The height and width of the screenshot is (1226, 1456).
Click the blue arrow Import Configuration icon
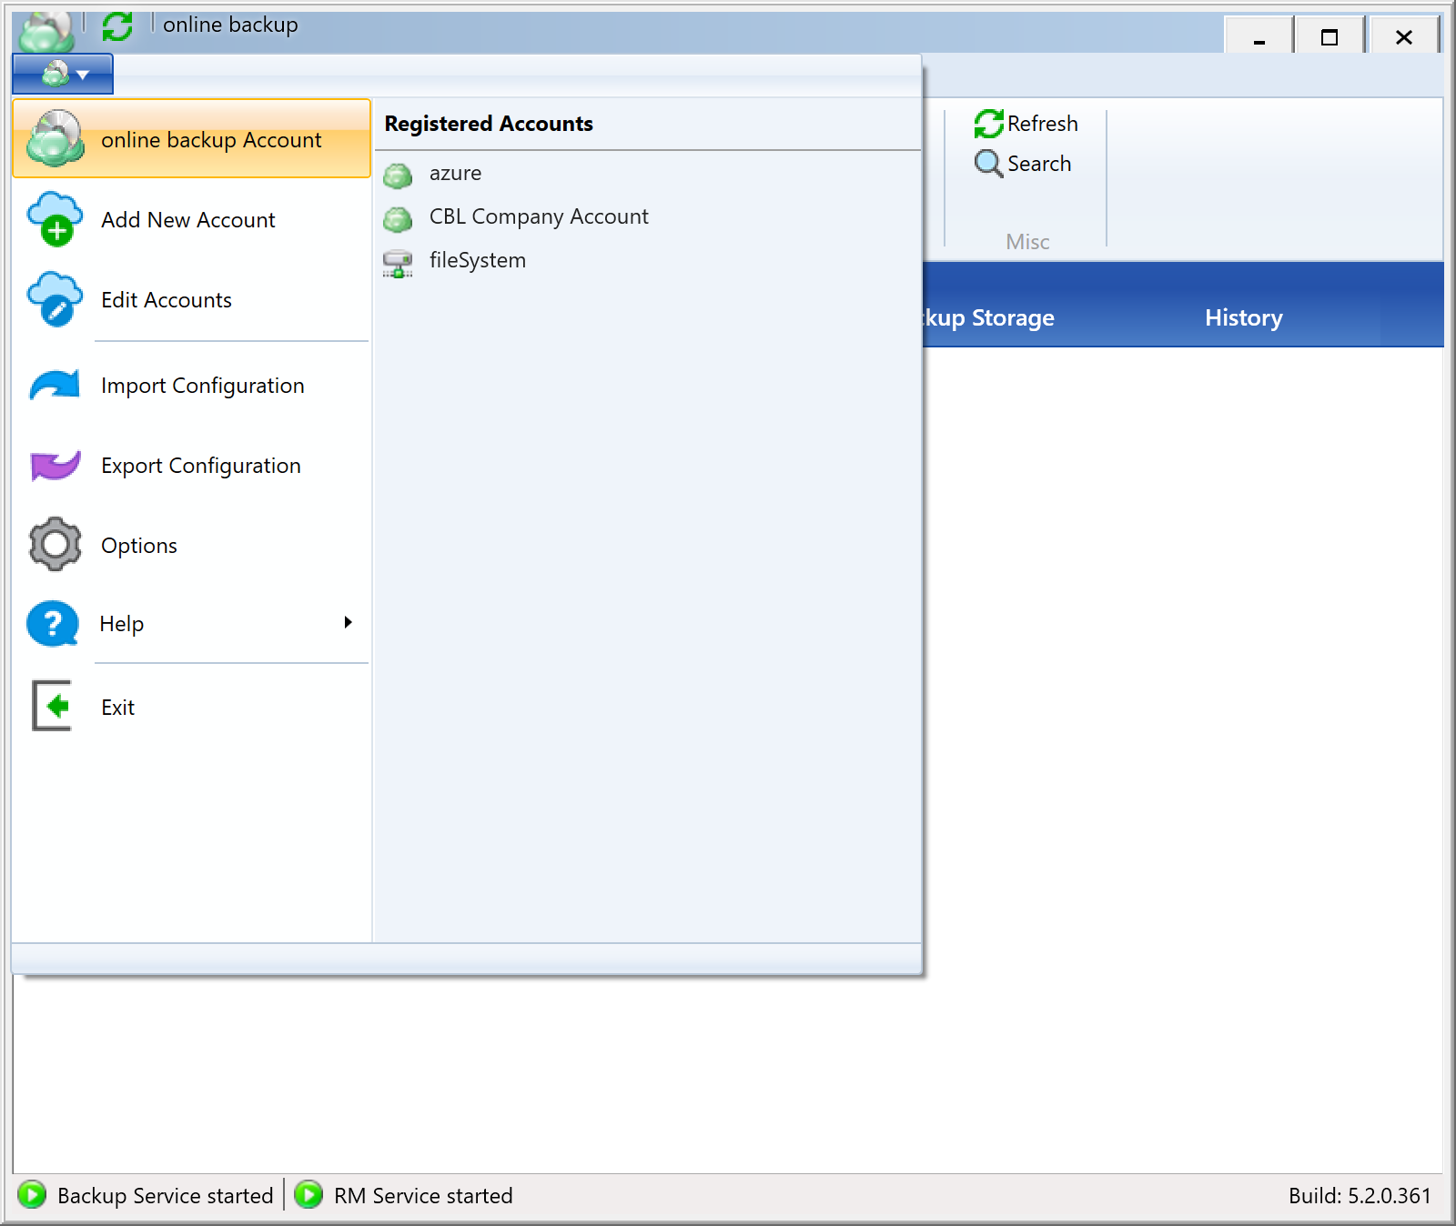click(x=55, y=386)
